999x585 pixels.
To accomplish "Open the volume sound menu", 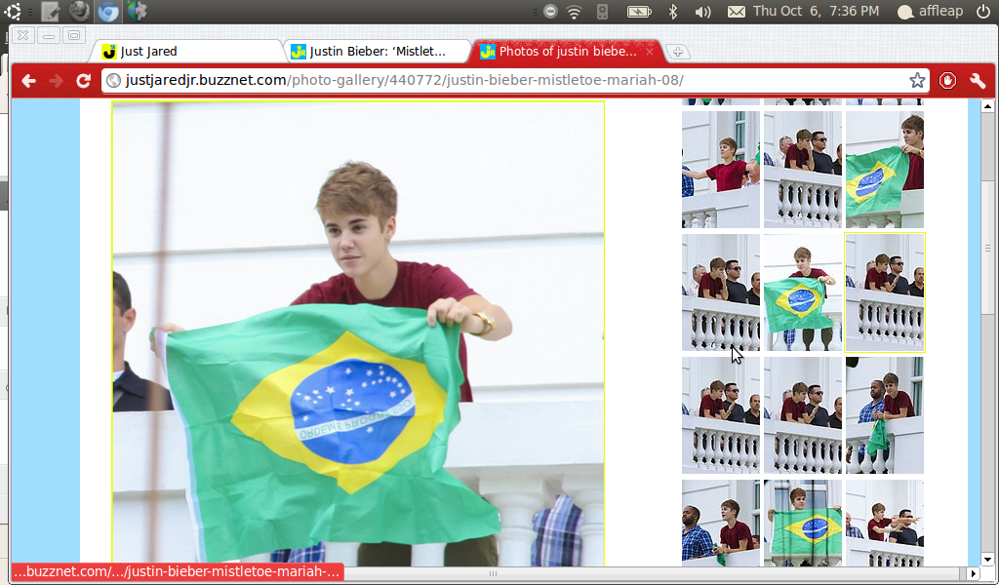I will (x=702, y=12).
